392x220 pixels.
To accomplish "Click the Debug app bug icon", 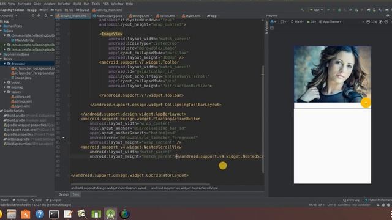I will [339, 10].
